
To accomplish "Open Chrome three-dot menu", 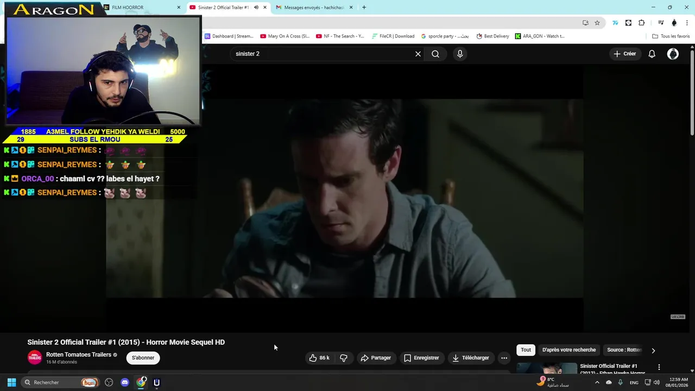I will [x=687, y=23].
